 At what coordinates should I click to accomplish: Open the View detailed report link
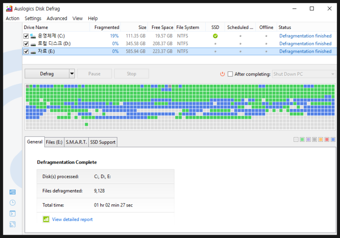72,219
